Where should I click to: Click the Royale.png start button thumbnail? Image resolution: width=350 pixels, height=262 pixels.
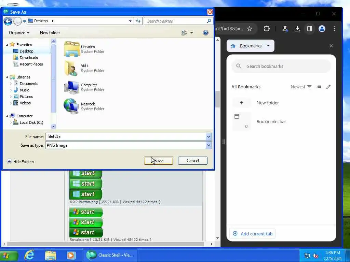pyautogui.click(x=86, y=222)
